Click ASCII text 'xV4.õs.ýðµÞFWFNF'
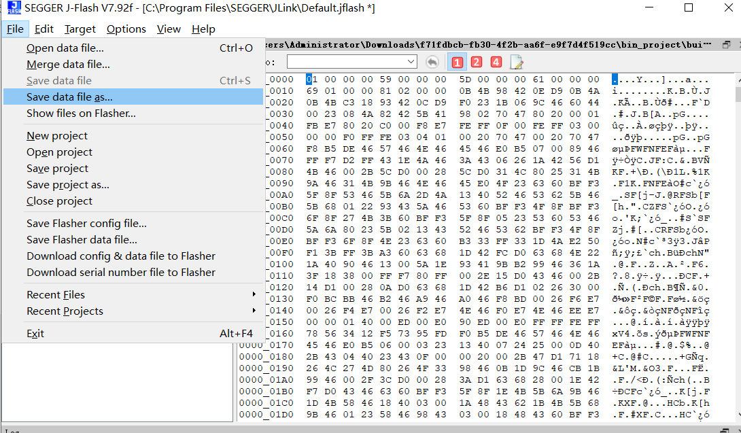The width and height of the screenshot is (741, 433). click(x=661, y=334)
